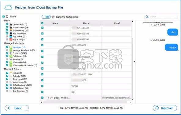Select the Call History (25) category
The width and height of the screenshot is (181, 115).
point(20,56)
